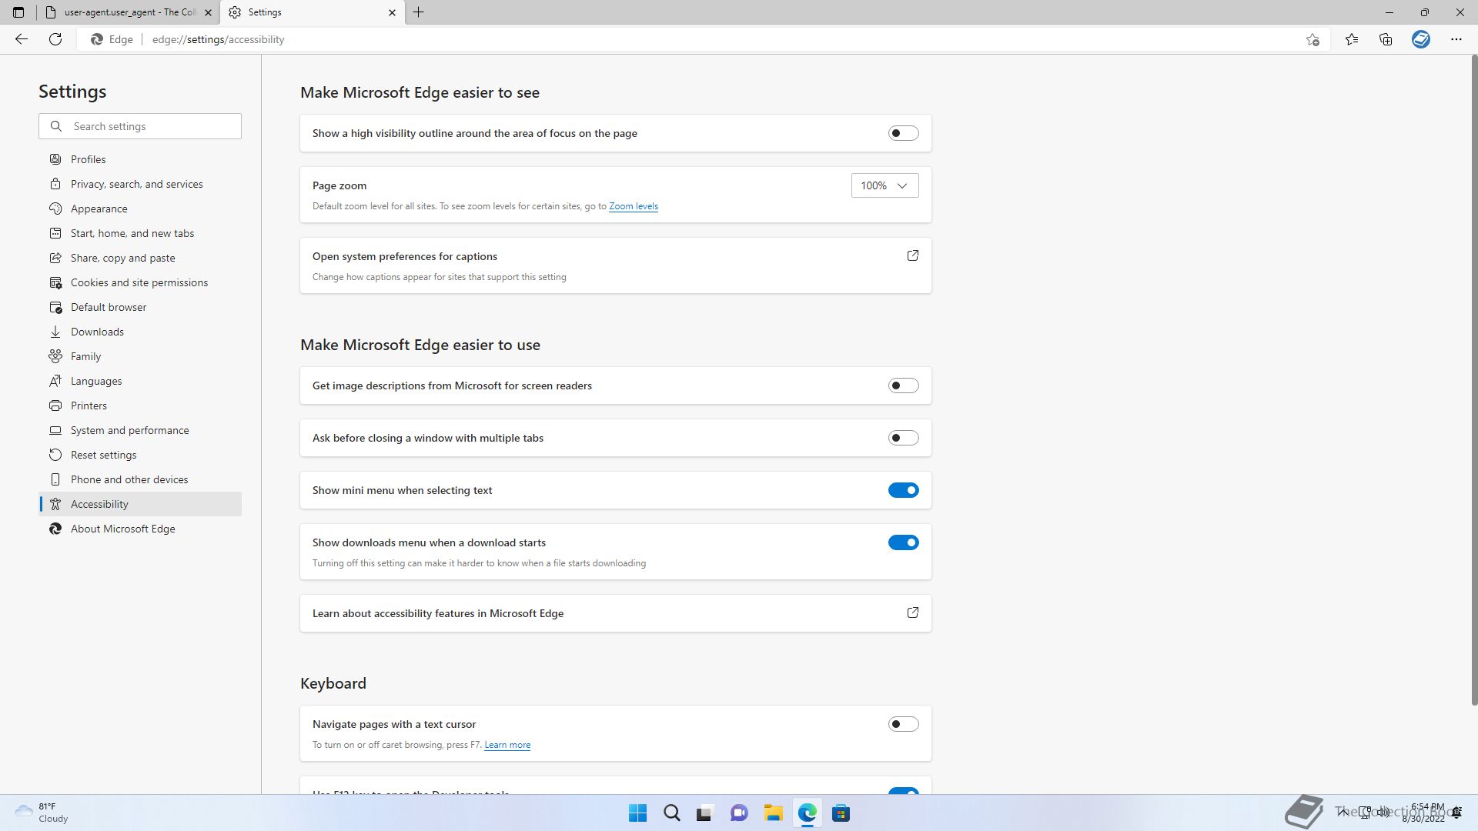1478x831 pixels.
Task: Turn on image descriptions for screen readers
Action: [903, 385]
